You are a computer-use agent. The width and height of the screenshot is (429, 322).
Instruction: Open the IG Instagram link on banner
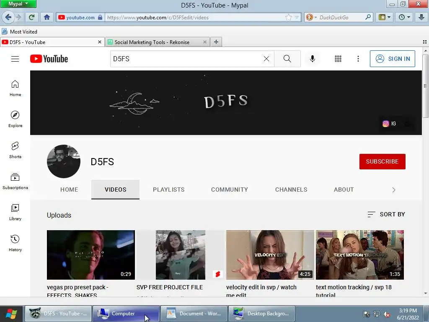tap(389, 124)
